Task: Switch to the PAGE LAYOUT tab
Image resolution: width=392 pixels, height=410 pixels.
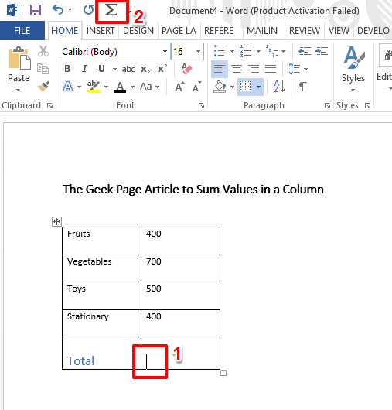Action: point(179,31)
